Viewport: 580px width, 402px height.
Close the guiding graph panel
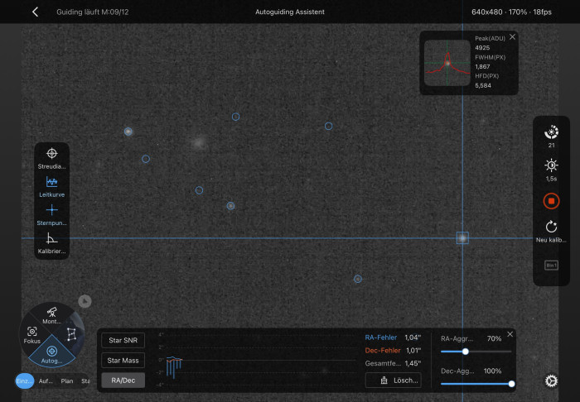click(510, 334)
